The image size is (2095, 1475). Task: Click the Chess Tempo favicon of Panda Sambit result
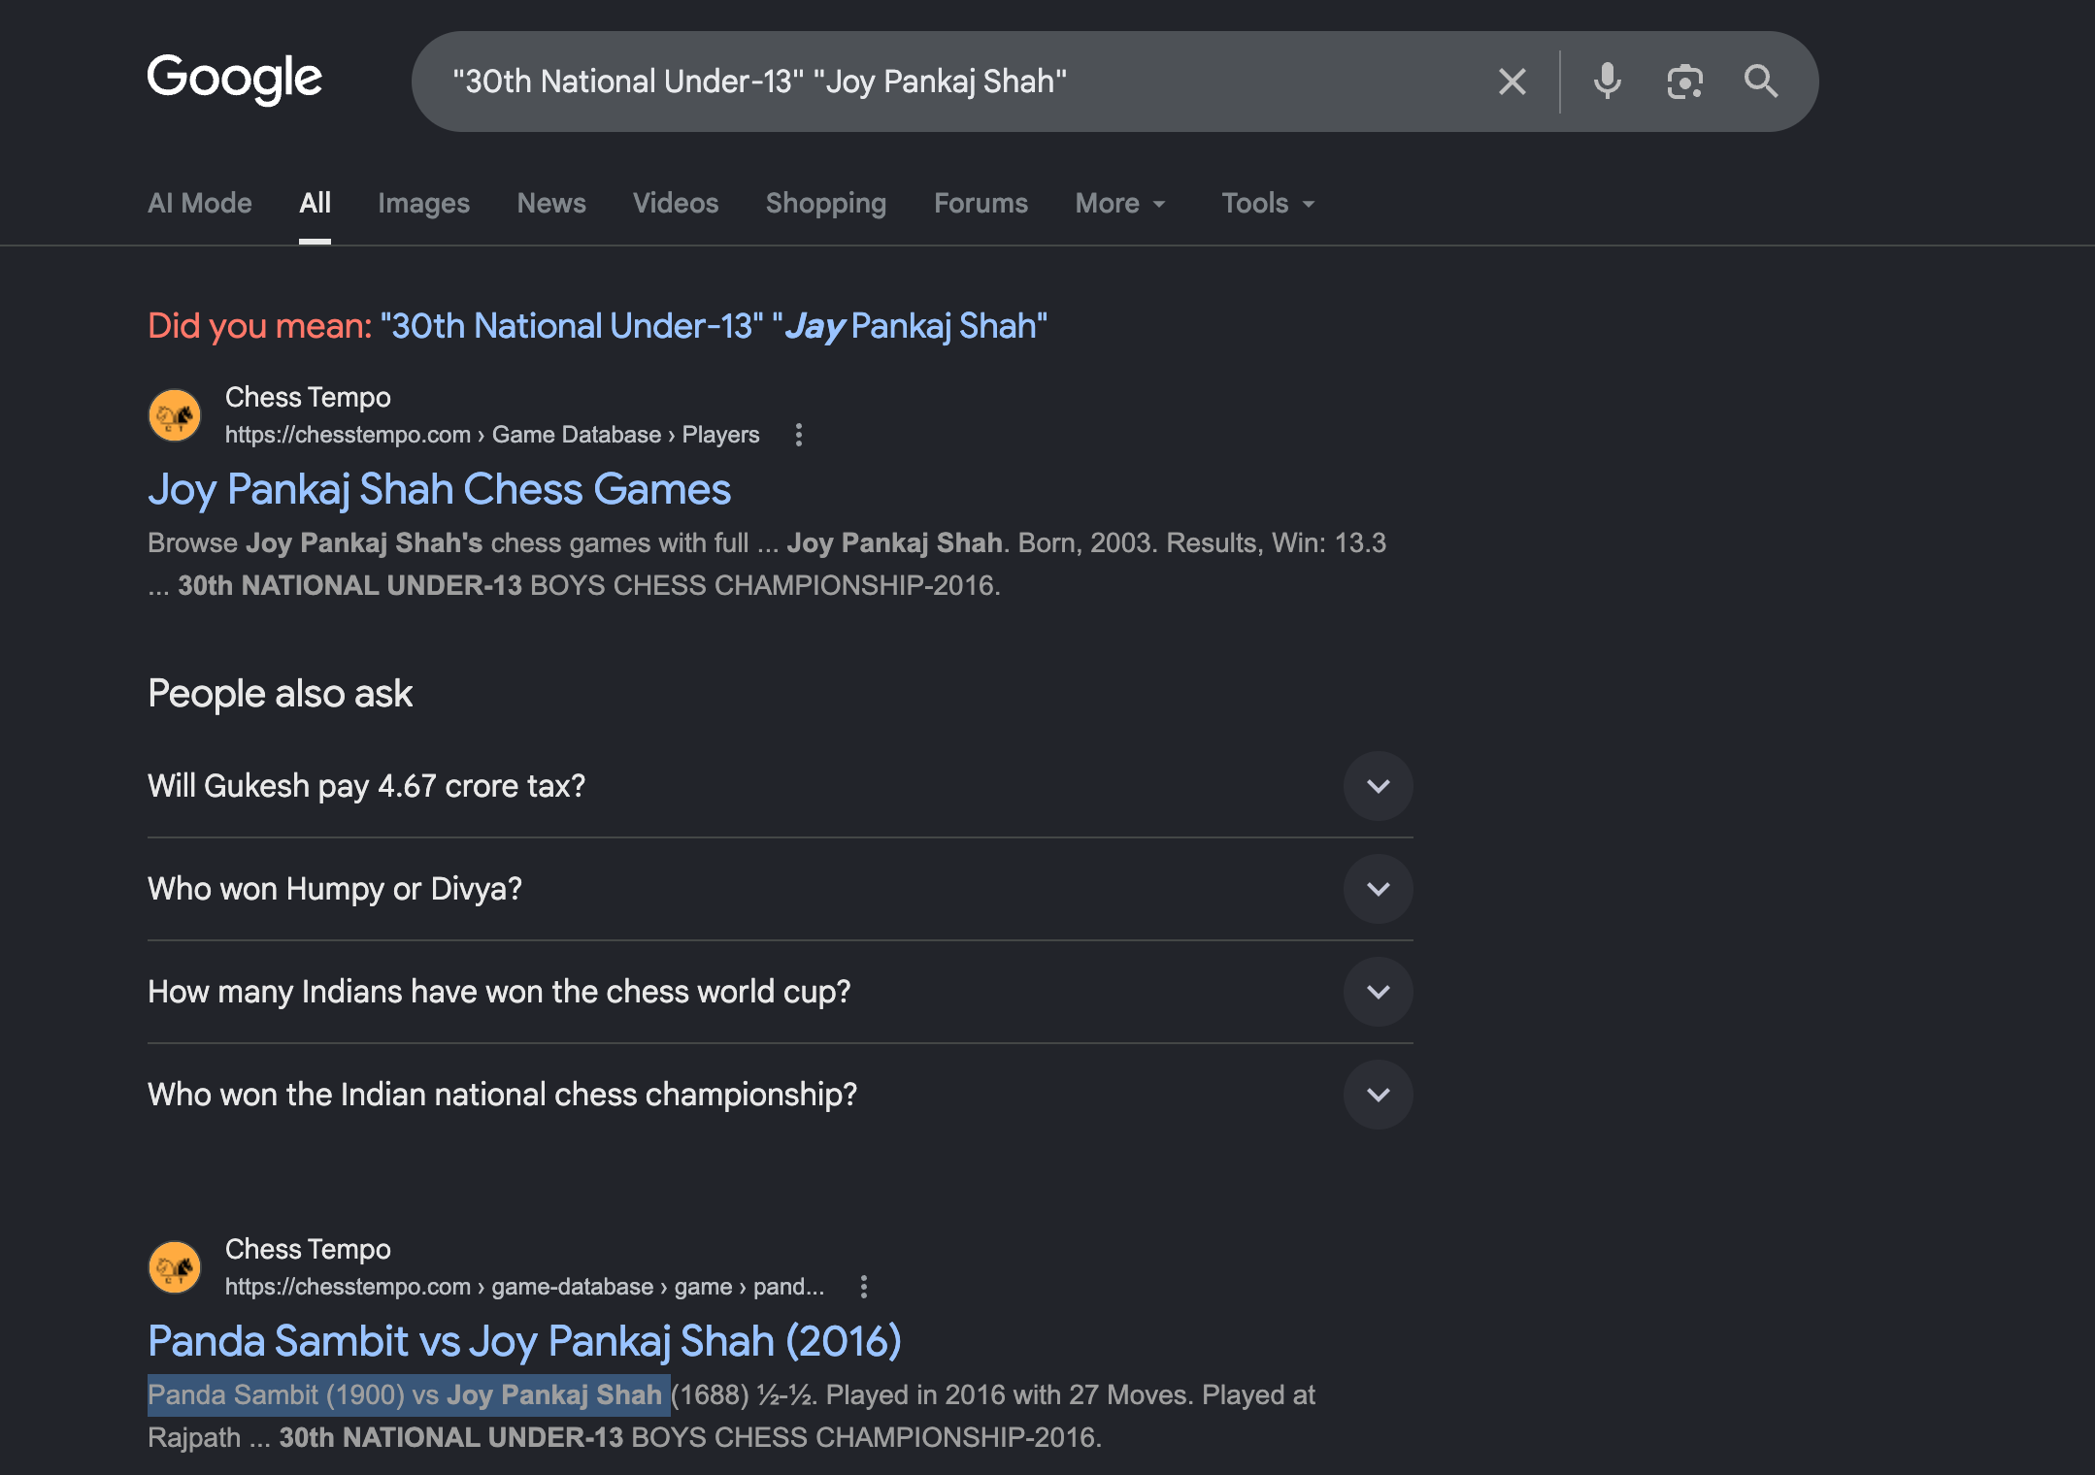(175, 1267)
